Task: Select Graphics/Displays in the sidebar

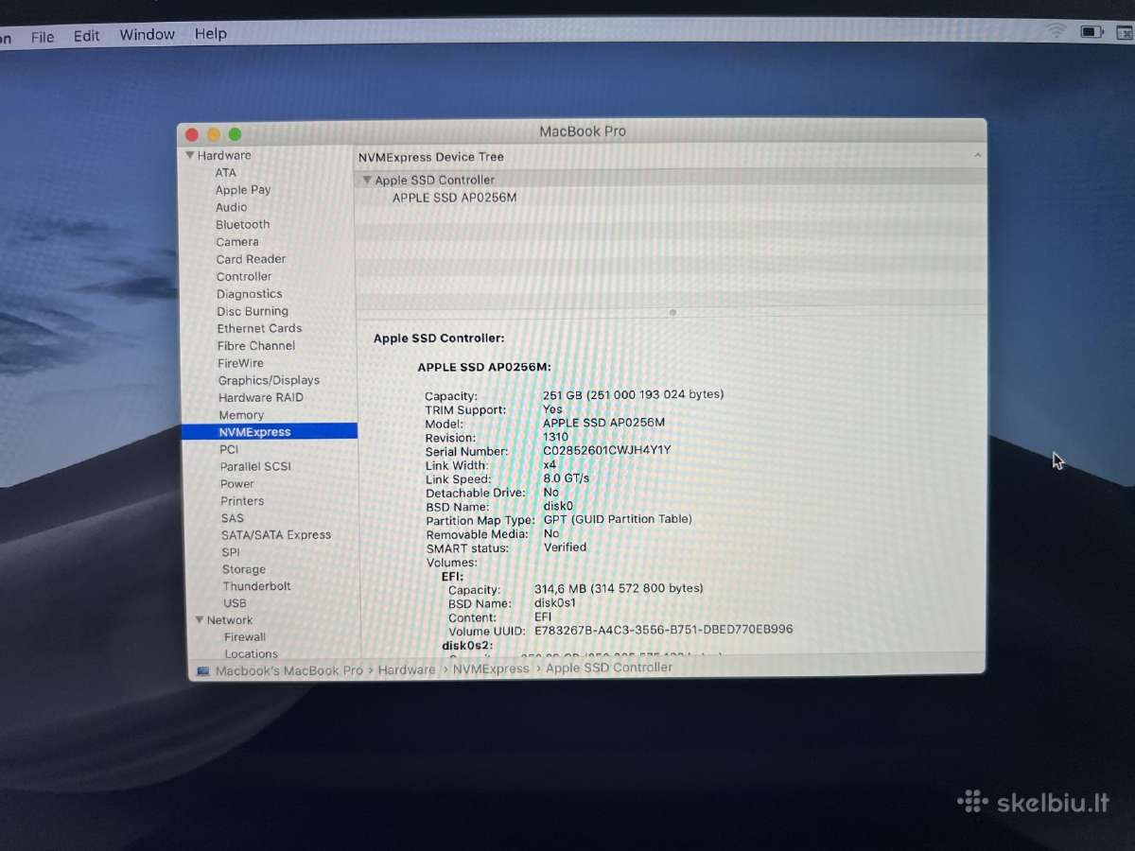Action: 269,380
